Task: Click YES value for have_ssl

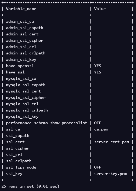Action: pos(98,72)
